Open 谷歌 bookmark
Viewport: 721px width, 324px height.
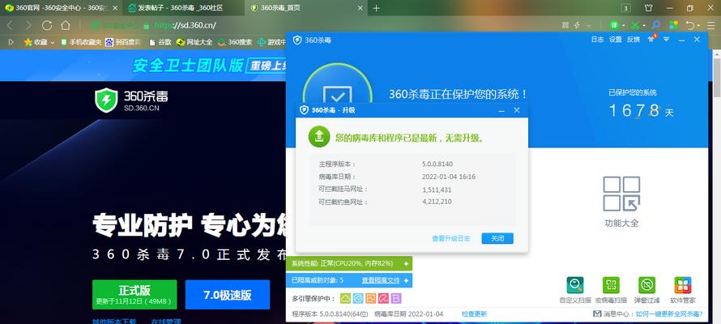pyautogui.click(x=160, y=42)
